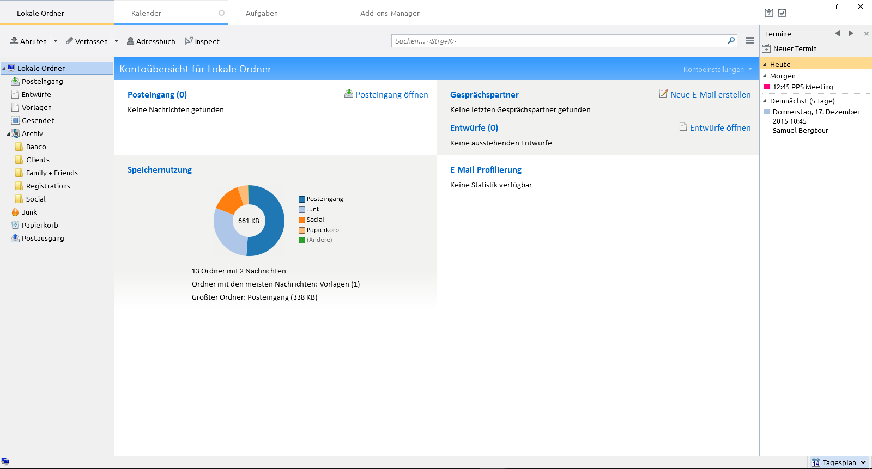Image resolution: width=872 pixels, height=469 pixels.
Task: Click the search magnifier icon
Action: pos(731,41)
